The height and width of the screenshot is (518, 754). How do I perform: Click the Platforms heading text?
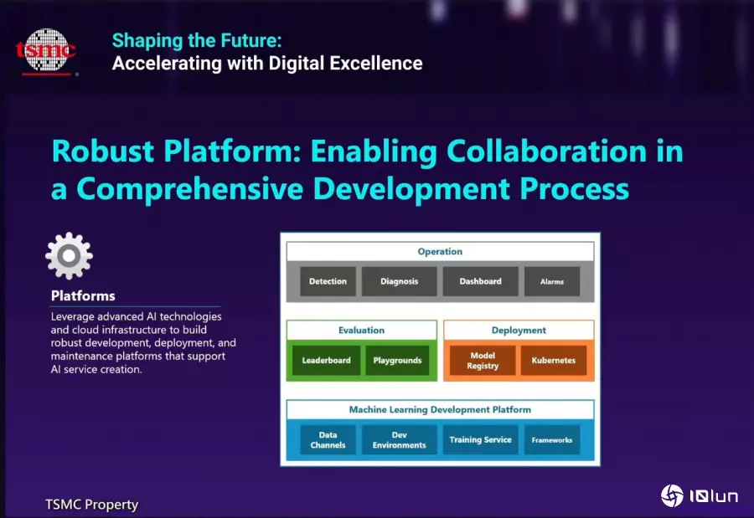tap(83, 295)
